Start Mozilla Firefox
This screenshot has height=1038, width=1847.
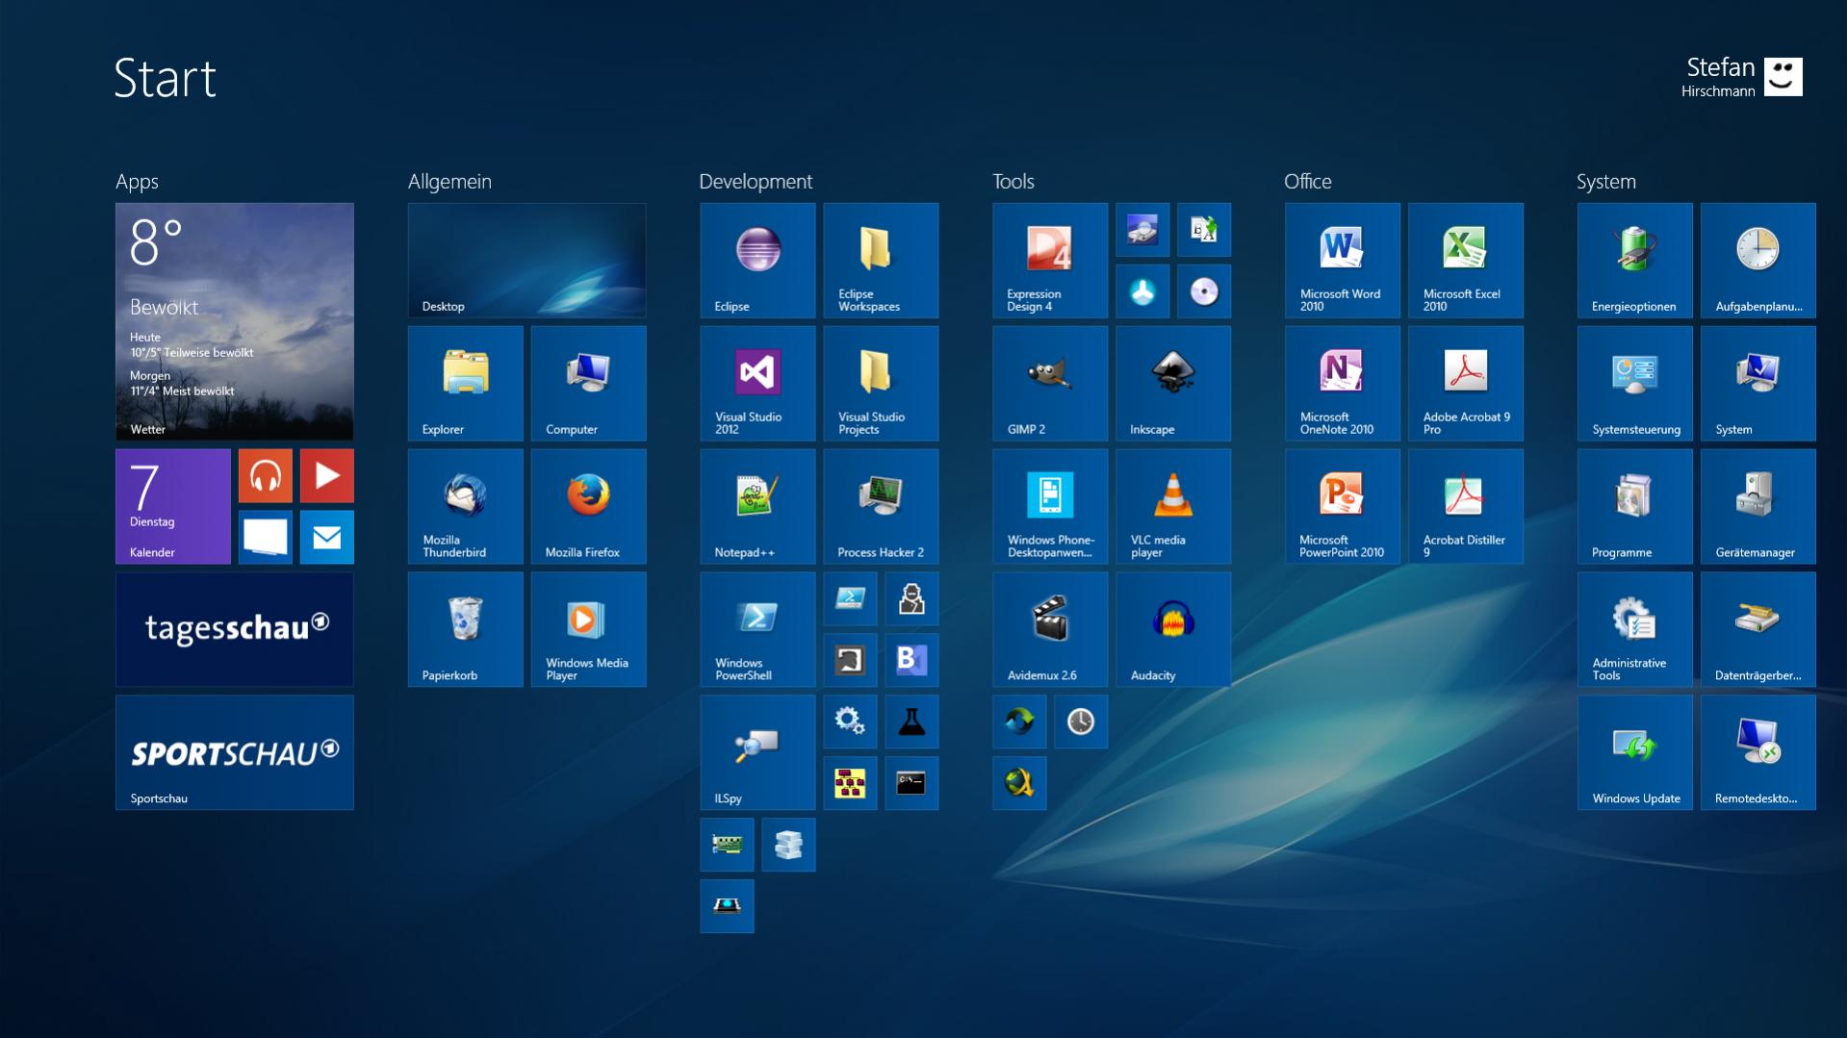point(589,506)
